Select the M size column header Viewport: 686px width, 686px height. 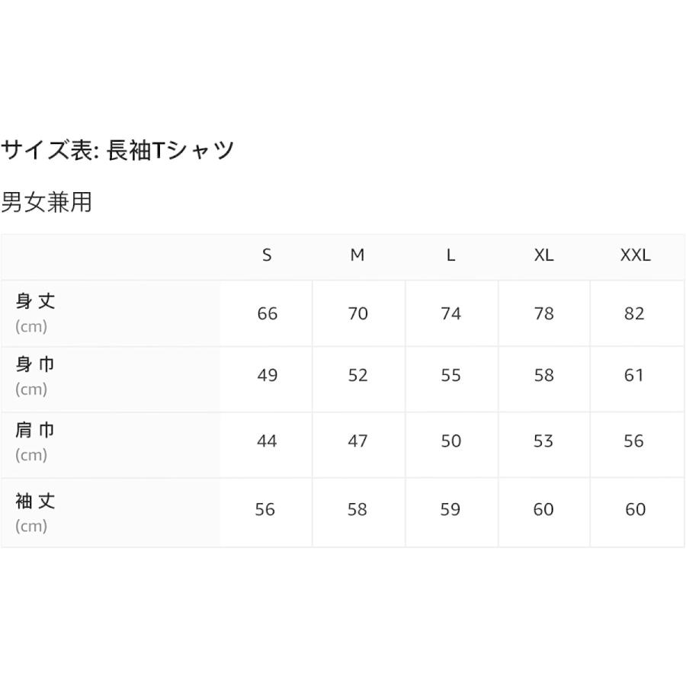point(357,255)
